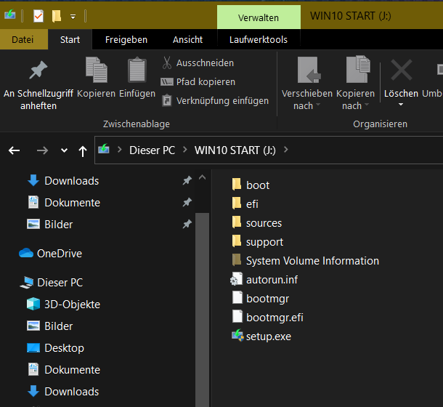
Task: Select the autorun.inf file
Action: pyautogui.click(x=264, y=280)
